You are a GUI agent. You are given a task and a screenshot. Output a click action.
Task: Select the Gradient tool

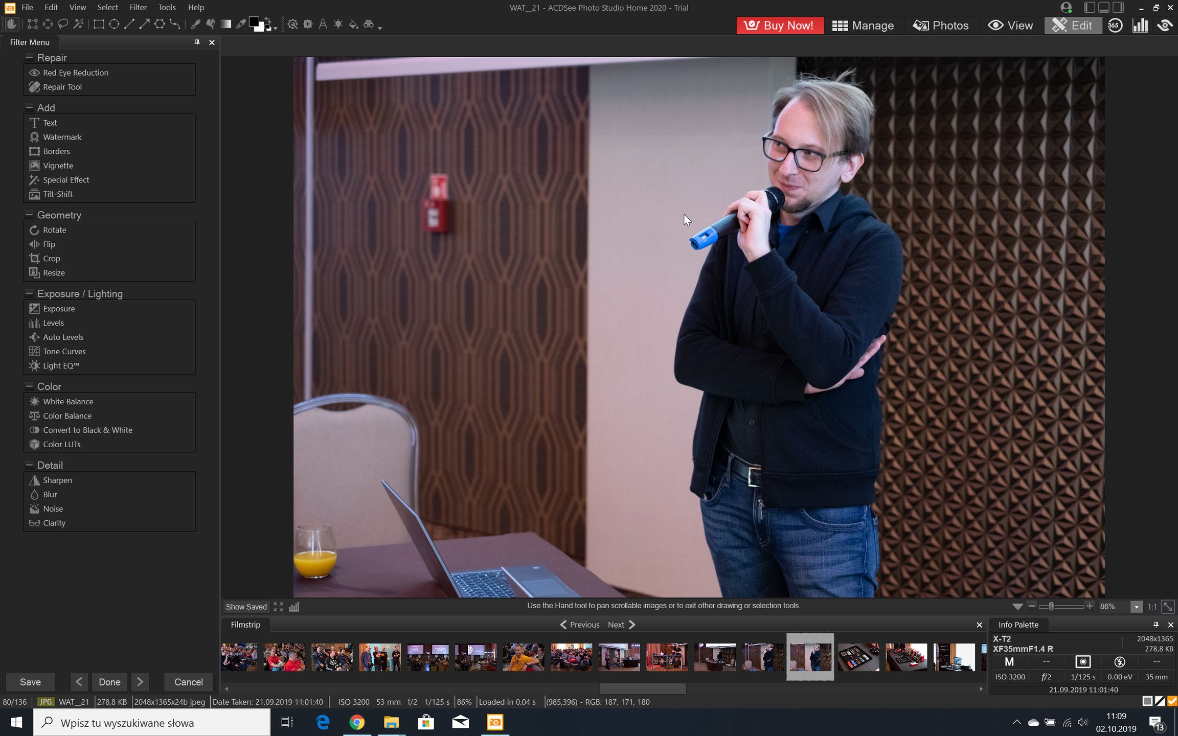coord(225,24)
